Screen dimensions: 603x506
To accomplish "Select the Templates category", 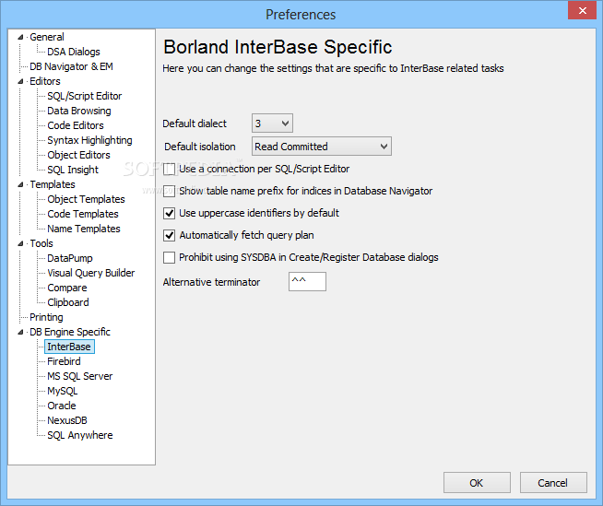I will pyautogui.click(x=53, y=184).
